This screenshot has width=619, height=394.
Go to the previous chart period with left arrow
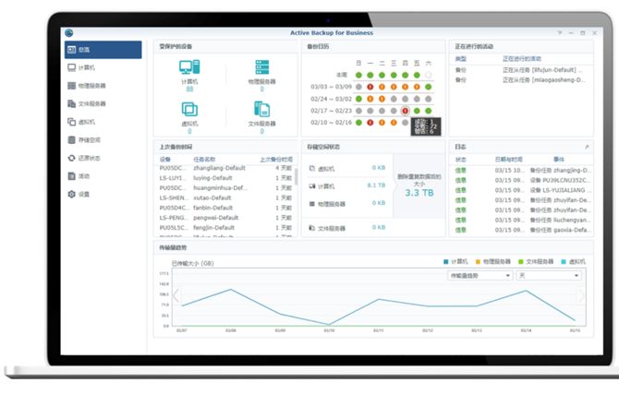click(x=176, y=295)
